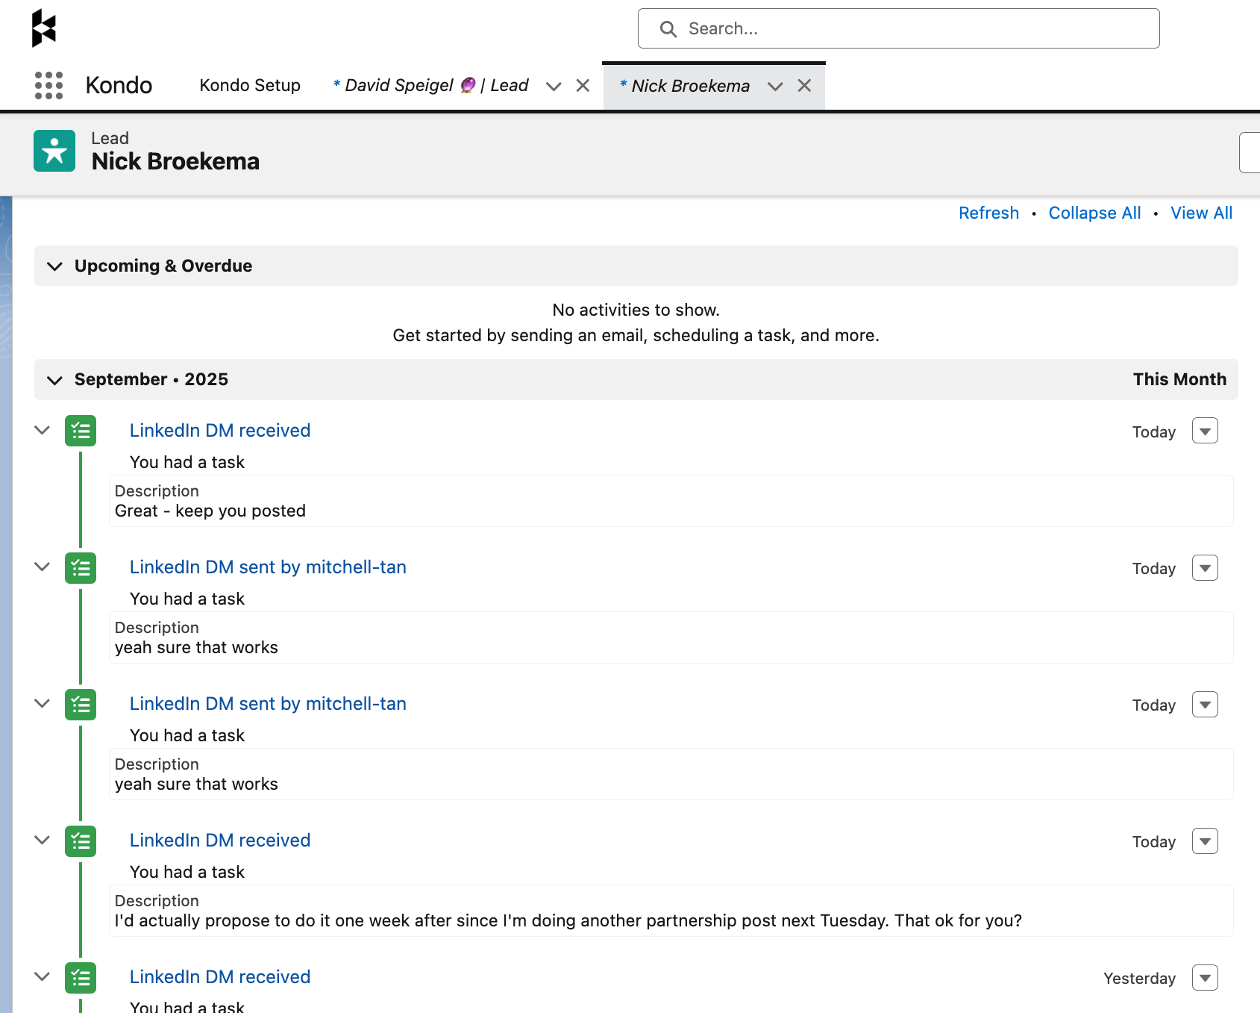Open the App Launcher dots grid
The image size is (1260, 1013).
[x=49, y=85]
